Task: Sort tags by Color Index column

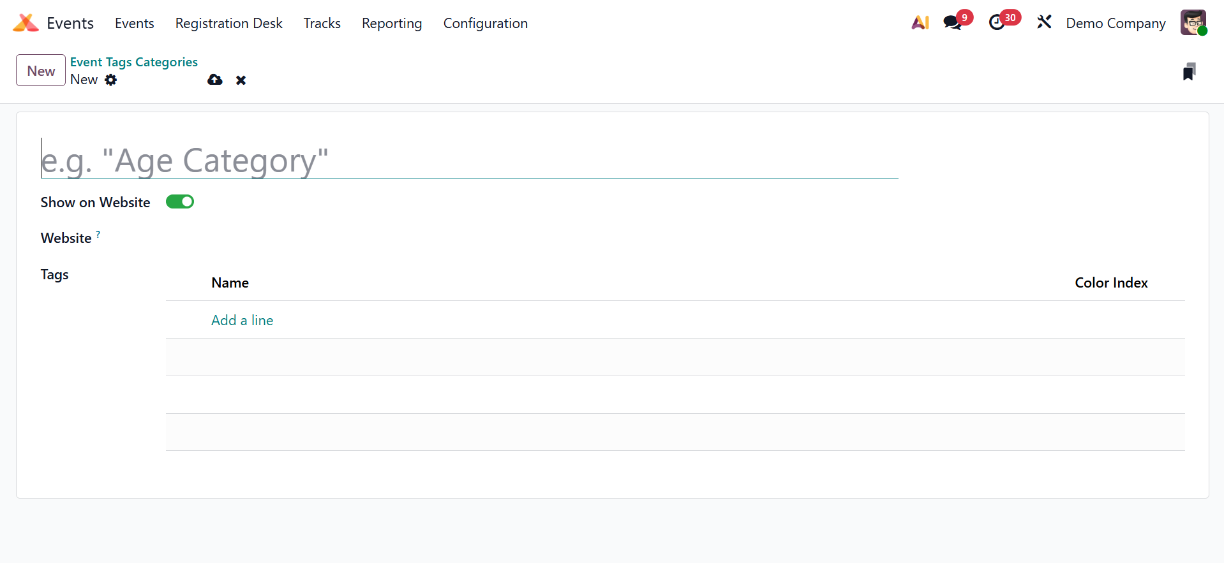Action: coord(1111,282)
